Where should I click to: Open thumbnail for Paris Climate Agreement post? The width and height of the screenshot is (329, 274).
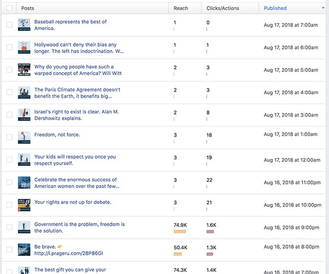pos(24,93)
